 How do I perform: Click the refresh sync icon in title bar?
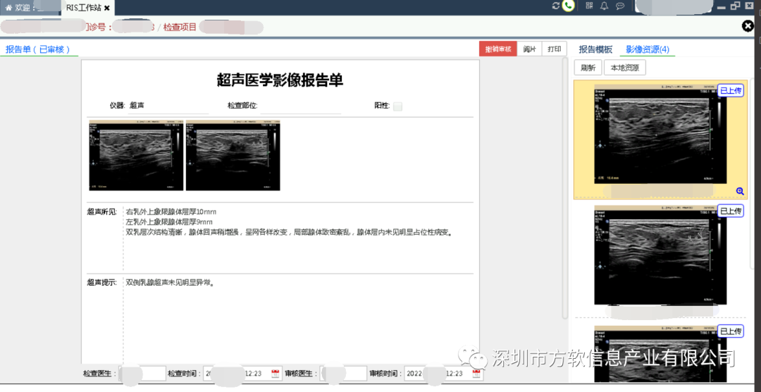click(x=556, y=6)
